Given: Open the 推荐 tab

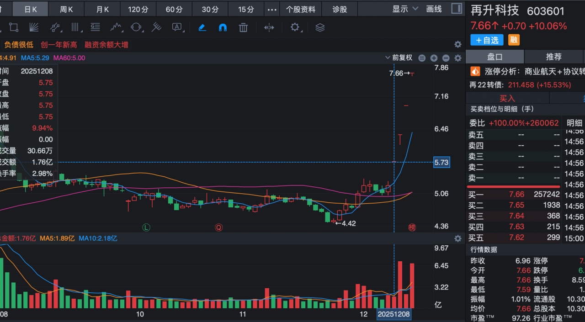Looking at the screenshot, I should click(x=553, y=57).
